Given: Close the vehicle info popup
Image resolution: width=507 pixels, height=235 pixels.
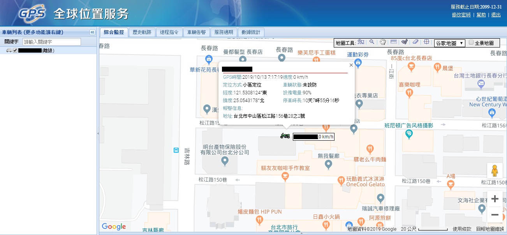Looking at the screenshot, I should click(351, 65).
